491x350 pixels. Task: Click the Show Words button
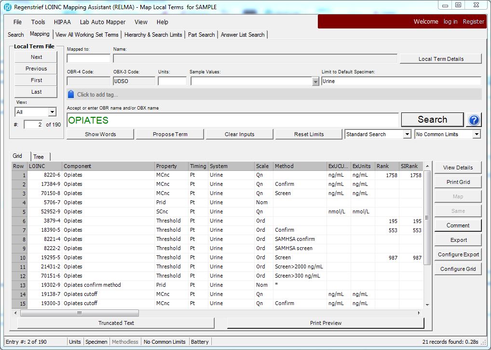(x=100, y=134)
